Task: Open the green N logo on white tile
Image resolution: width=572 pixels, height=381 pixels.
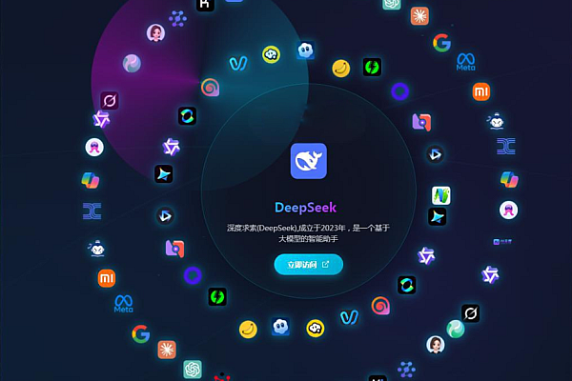Action: 441,195
